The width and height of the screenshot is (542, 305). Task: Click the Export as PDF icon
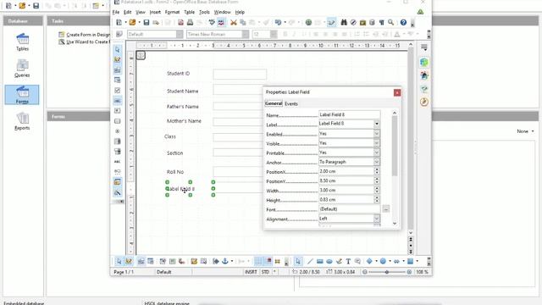coord(180,23)
